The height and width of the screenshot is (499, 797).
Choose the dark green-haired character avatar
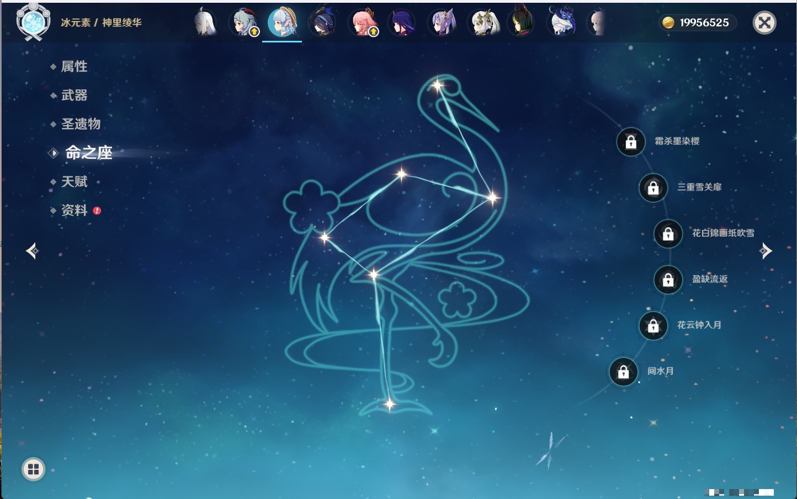pyautogui.click(x=522, y=23)
